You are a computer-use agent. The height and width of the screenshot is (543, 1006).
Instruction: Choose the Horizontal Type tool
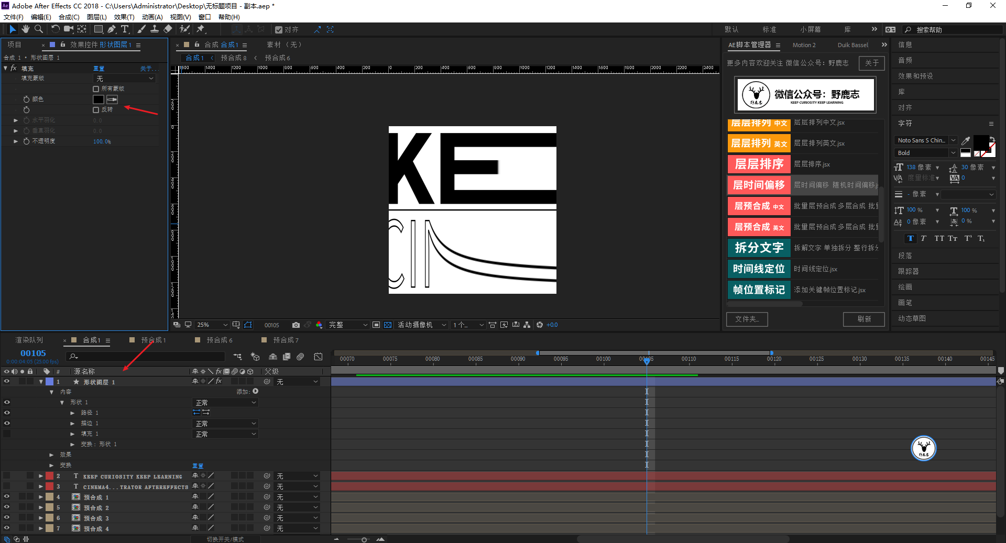coord(125,29)
